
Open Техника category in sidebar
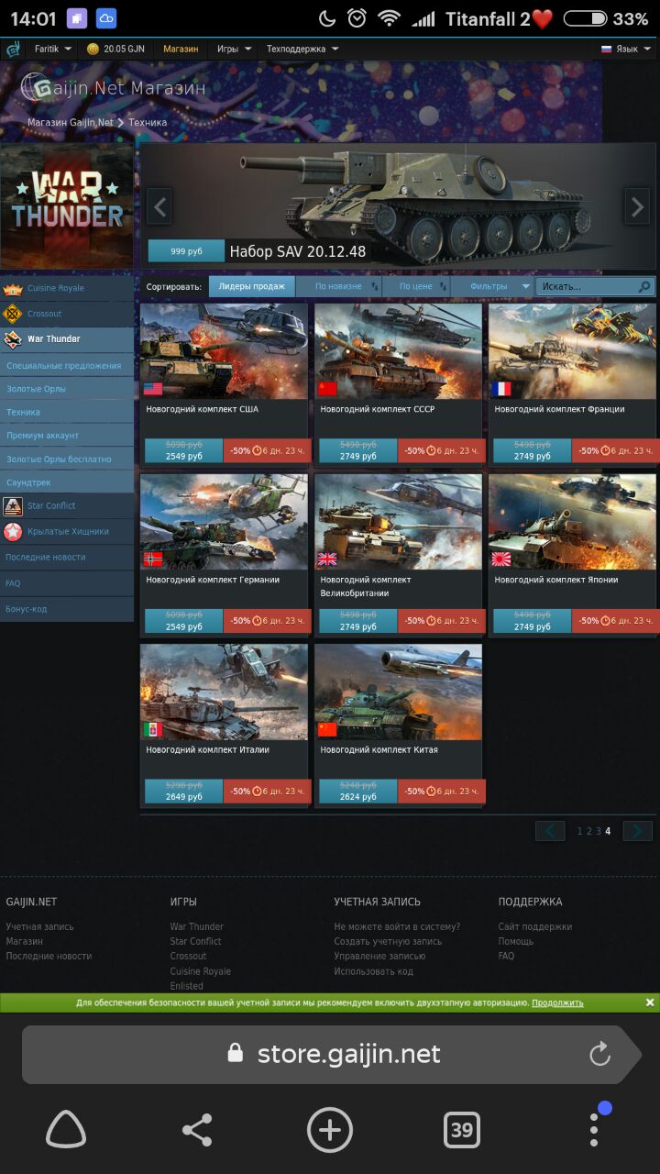(67, 412)
